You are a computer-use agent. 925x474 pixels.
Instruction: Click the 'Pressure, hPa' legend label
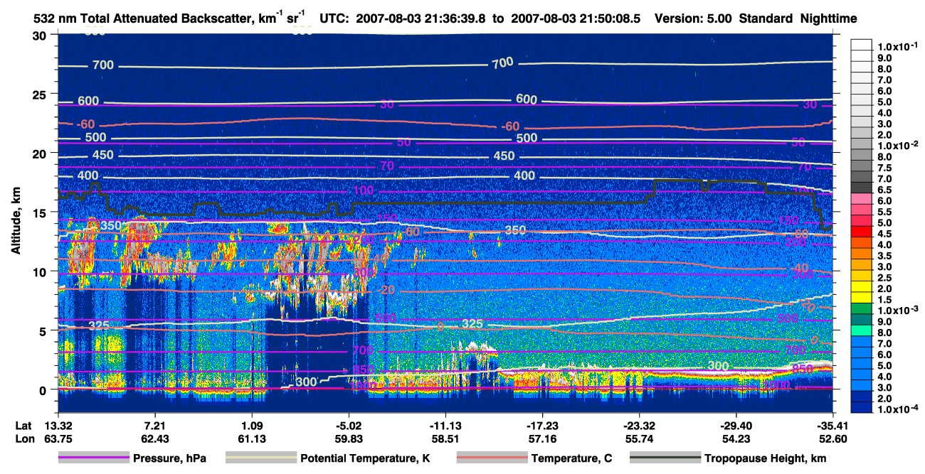point(168,459)
